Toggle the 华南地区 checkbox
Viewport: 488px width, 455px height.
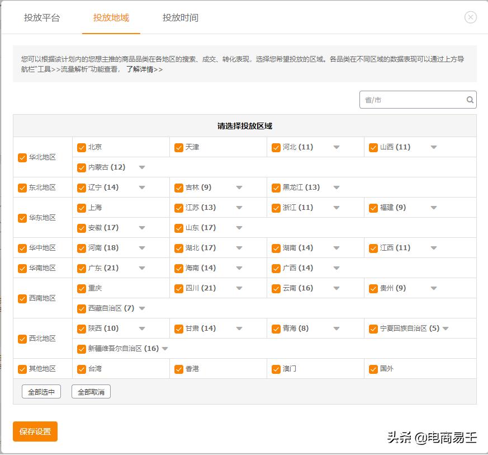coord(22,268)
